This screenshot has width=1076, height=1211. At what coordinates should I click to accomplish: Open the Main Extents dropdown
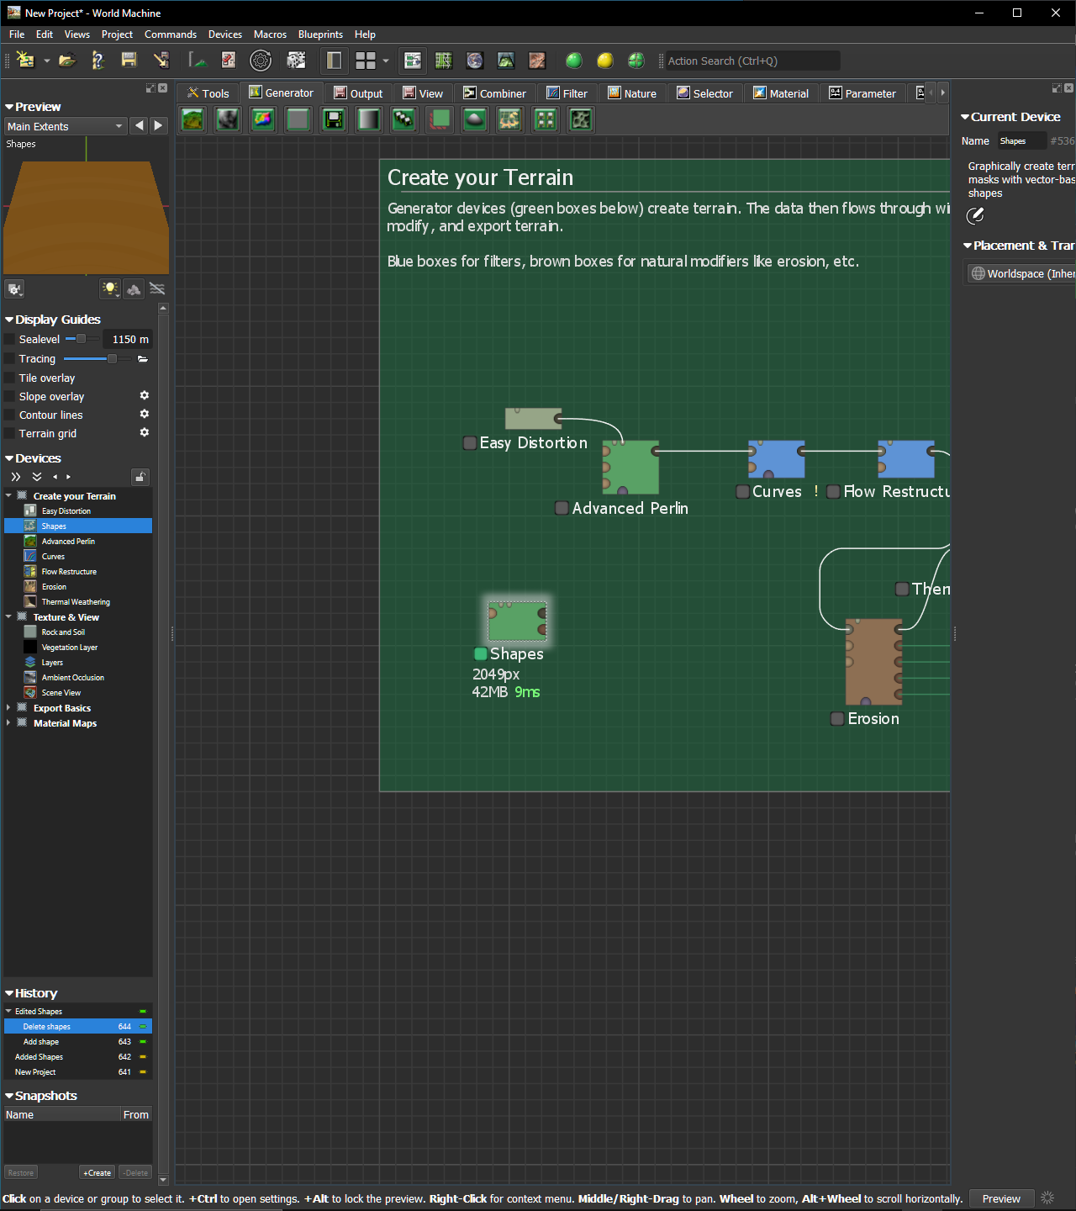tap(65, 126)
